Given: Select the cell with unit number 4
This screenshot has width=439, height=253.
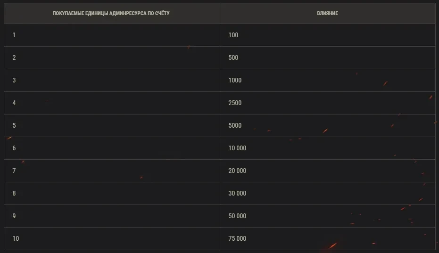Looking at the screenshot, I should click(x=14, y=103).
